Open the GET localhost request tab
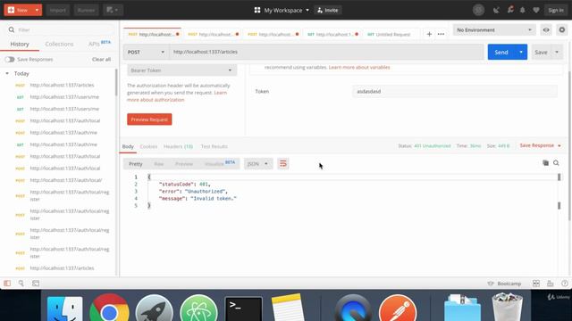Screen dimensions: 572x321 (x=332, y=34)
